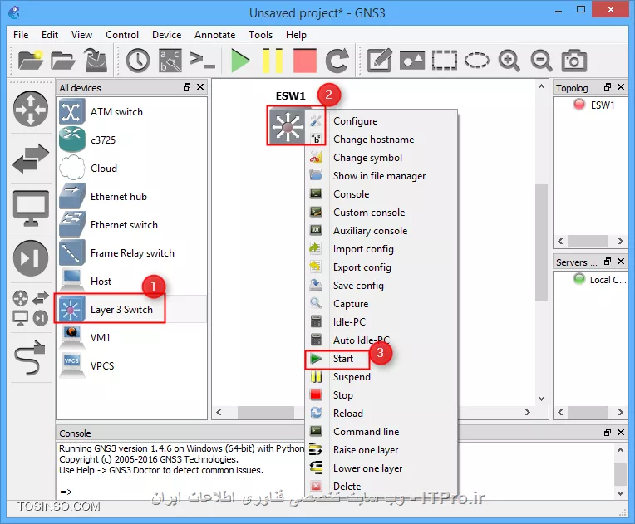635x524 pixels.
Task: Open console to all devices icon
Action: coord(202,61)
